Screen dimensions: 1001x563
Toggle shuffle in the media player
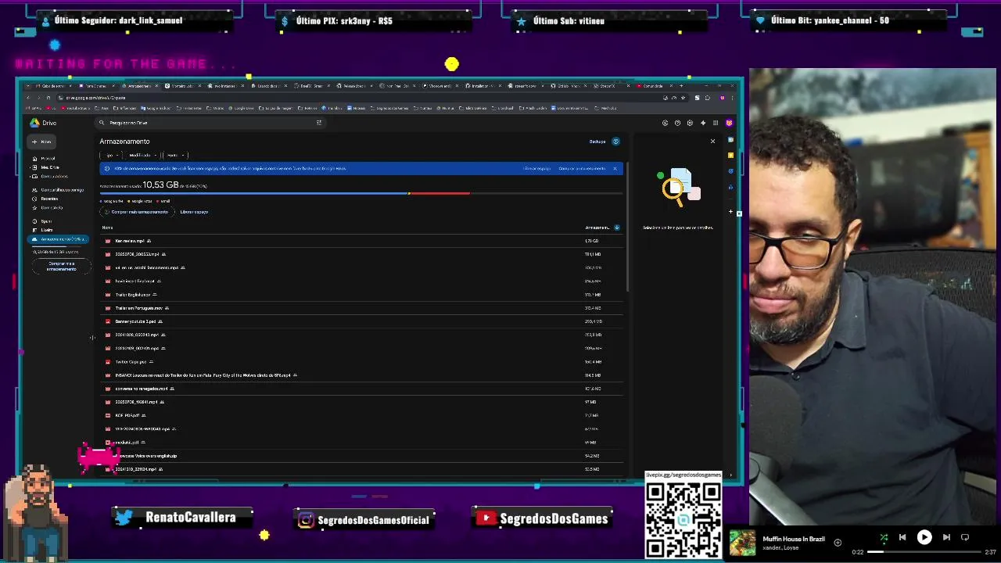pyautogui.click(x=884, y=537)
